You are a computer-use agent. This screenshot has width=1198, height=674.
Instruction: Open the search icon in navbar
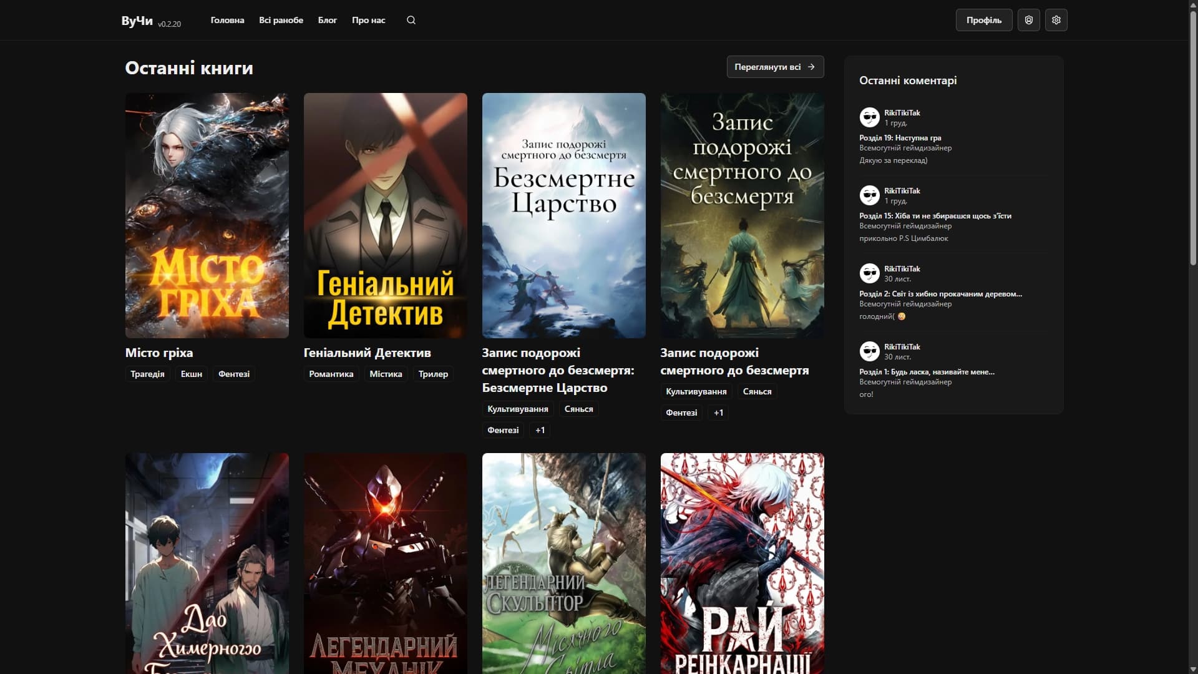click(x=411, y=20)
